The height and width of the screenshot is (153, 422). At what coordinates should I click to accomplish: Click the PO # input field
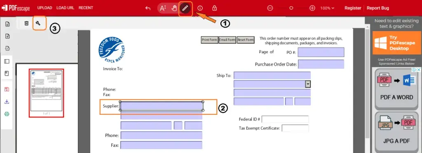[321, 52]
